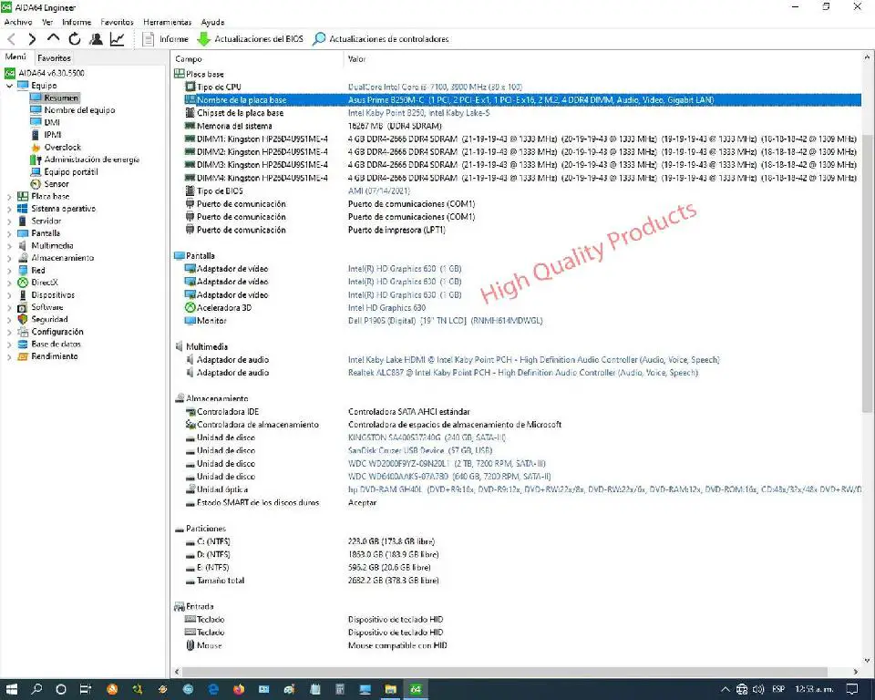Open Actualizaciones del BIOS
Screen dimensions: 875x700
[251, 39]
